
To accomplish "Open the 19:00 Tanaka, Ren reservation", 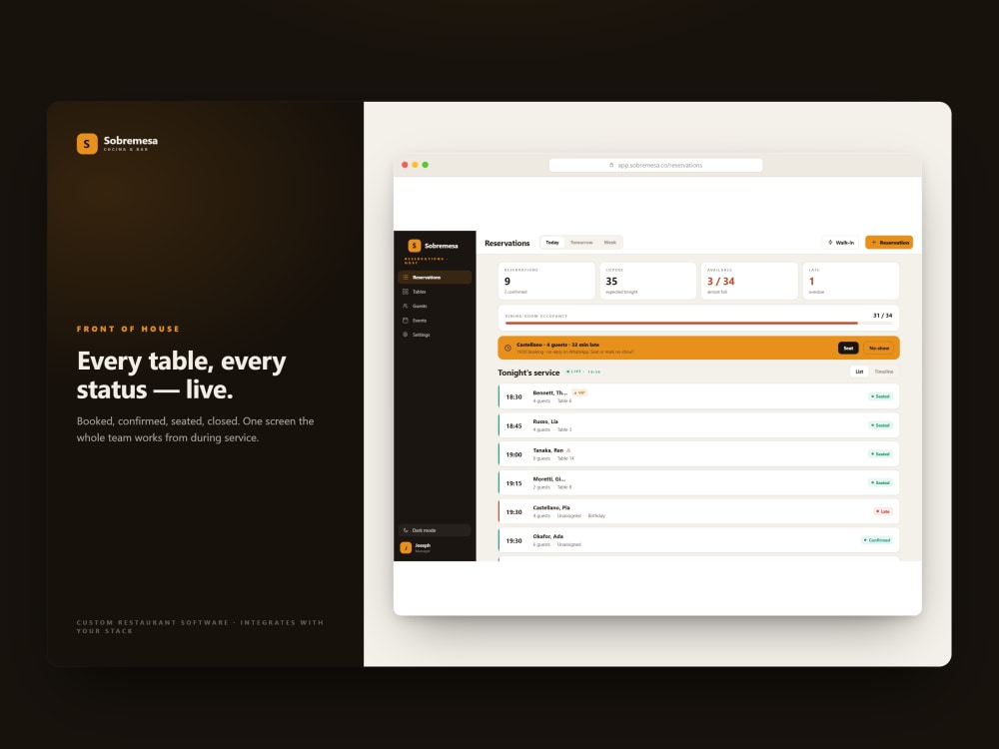I will (x=698, y=454).
